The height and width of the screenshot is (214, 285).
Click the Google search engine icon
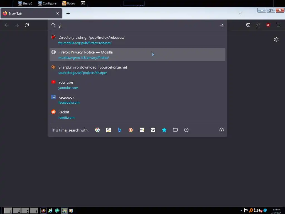tap(97, 130)
